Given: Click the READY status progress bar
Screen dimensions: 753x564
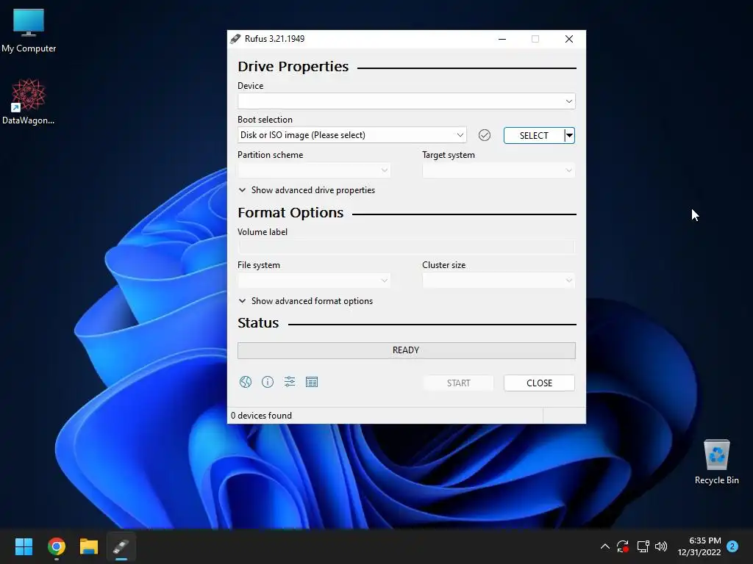Looking at the screenshot, I should pyautogui.click(x=406, y=350).
